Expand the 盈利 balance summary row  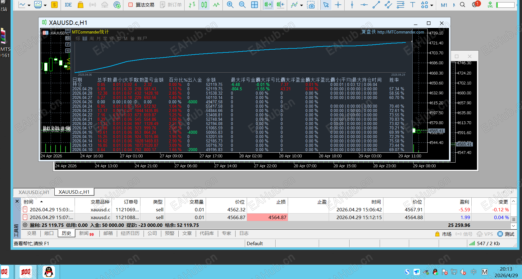click(x=25, y=225)
